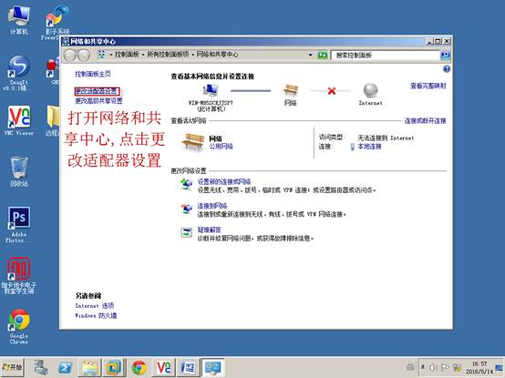Click the search magnifier button

[x=445, y=55]
